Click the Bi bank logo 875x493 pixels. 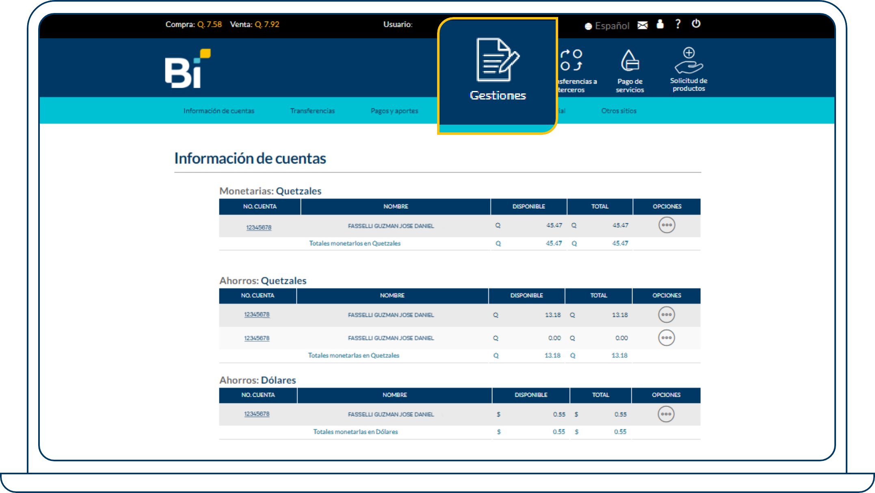click(188, 68)
